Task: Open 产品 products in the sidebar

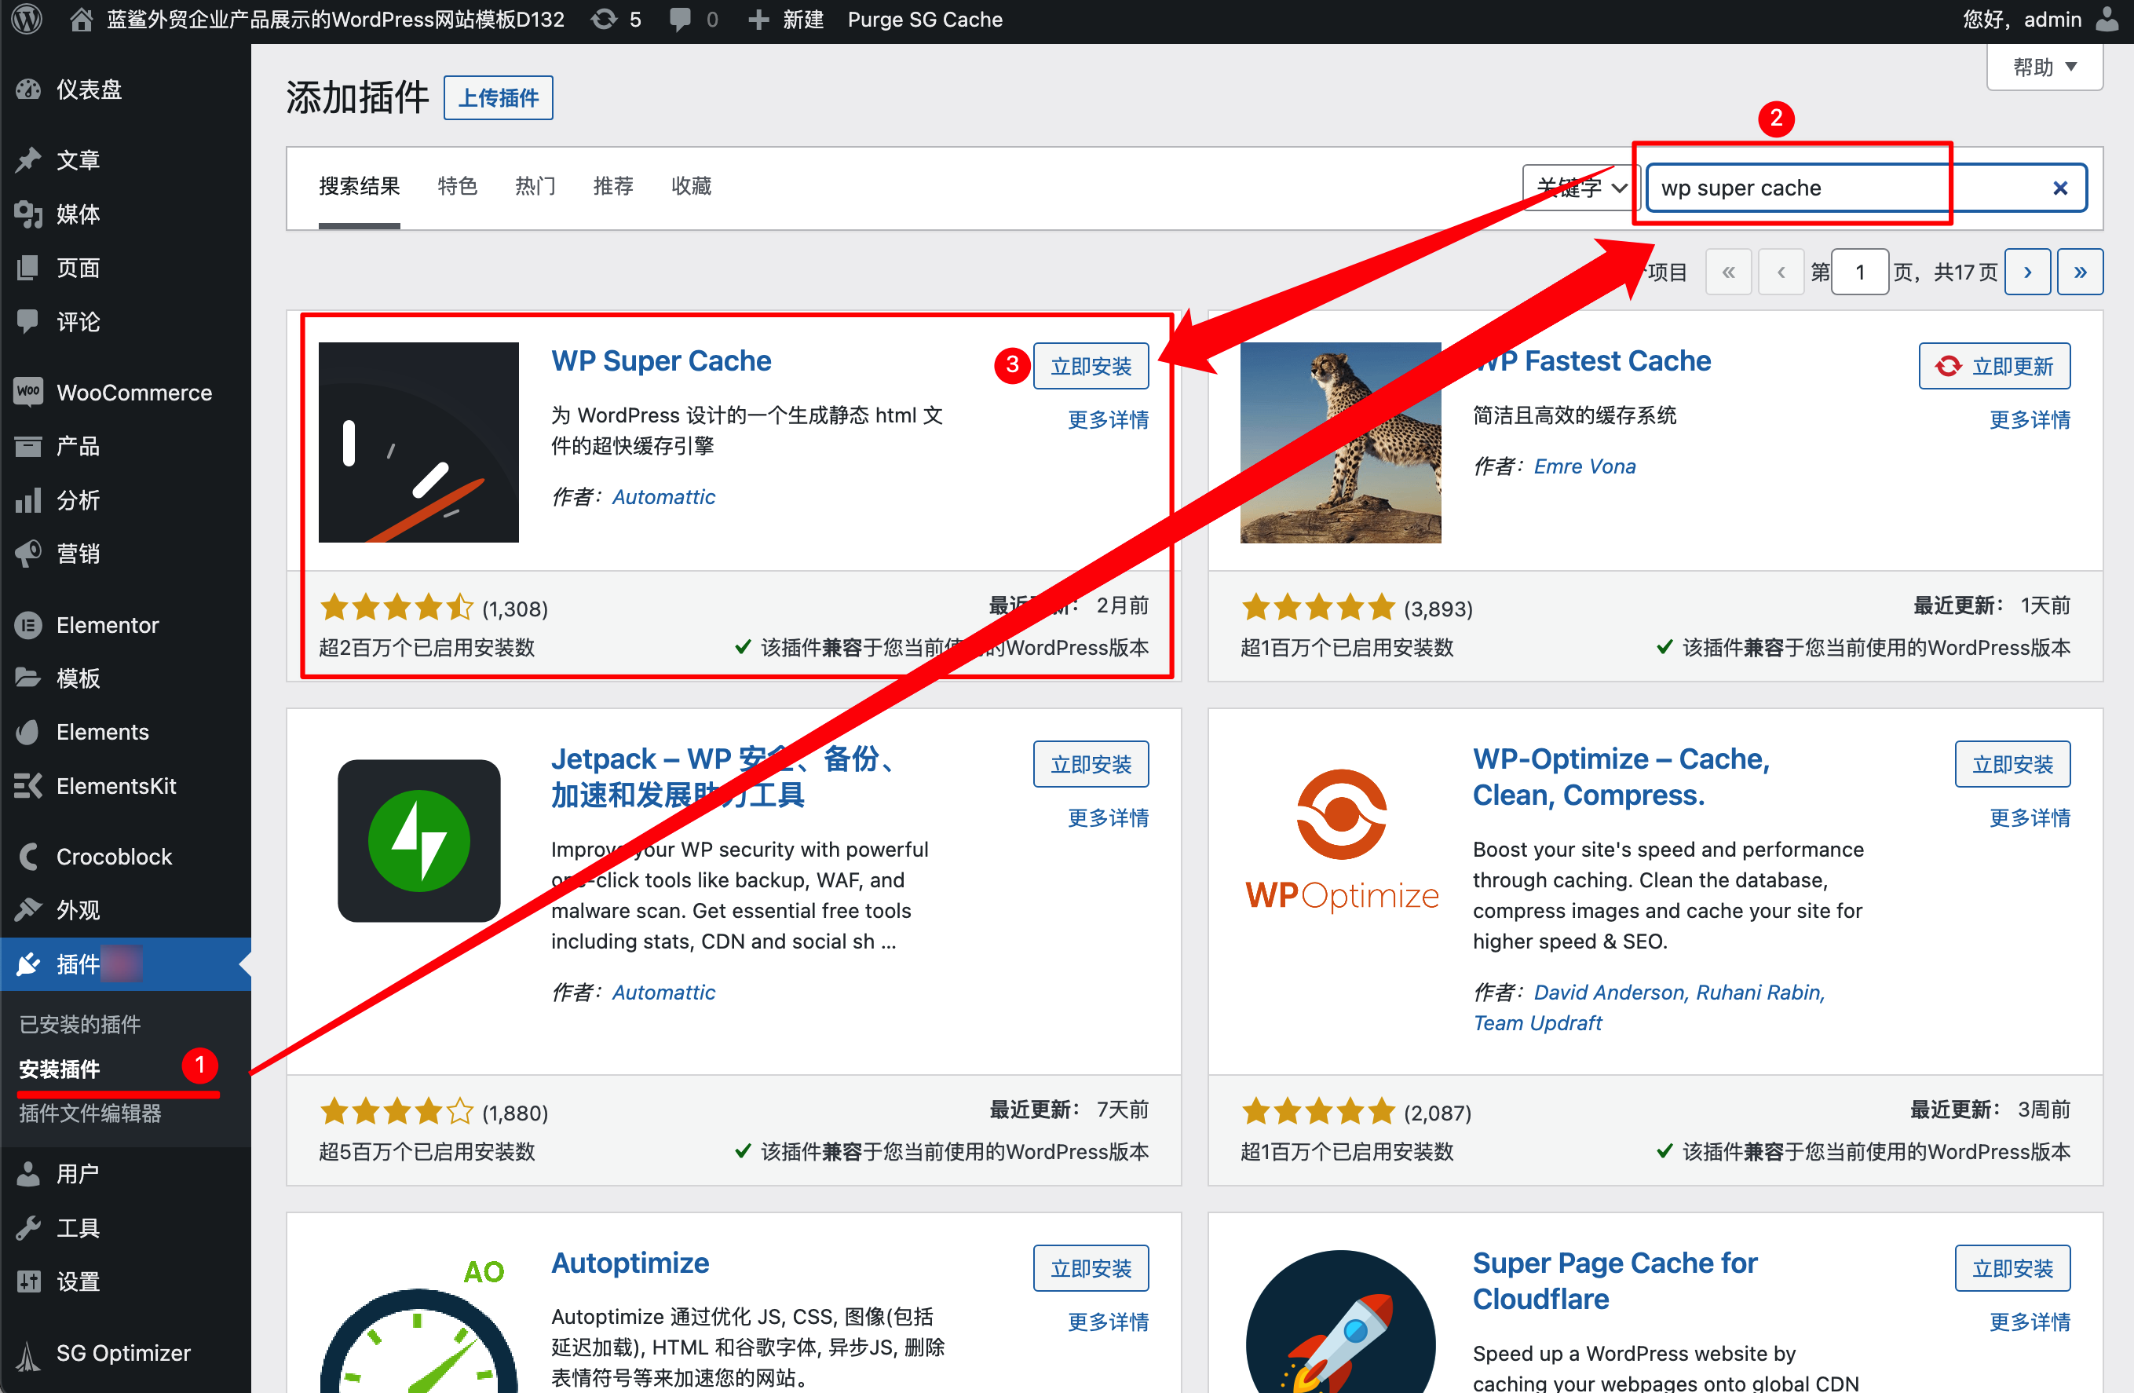Action: coord(126,446)
